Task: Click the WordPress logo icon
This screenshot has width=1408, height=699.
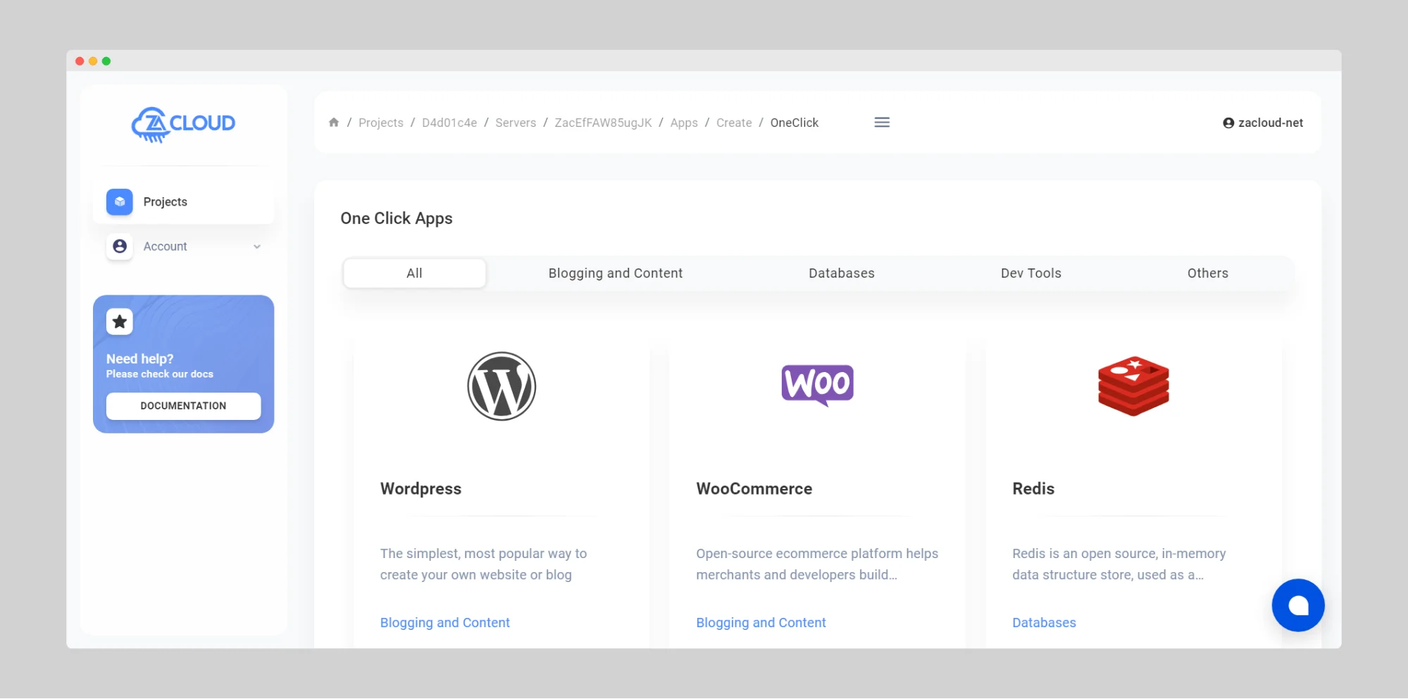Action: (501, 386)
